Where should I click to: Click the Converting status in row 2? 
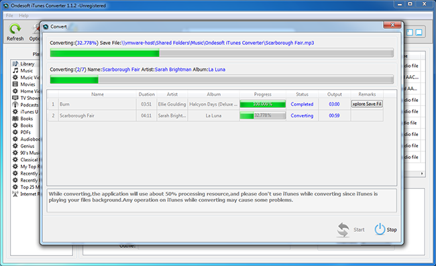[x=302, y=115]
